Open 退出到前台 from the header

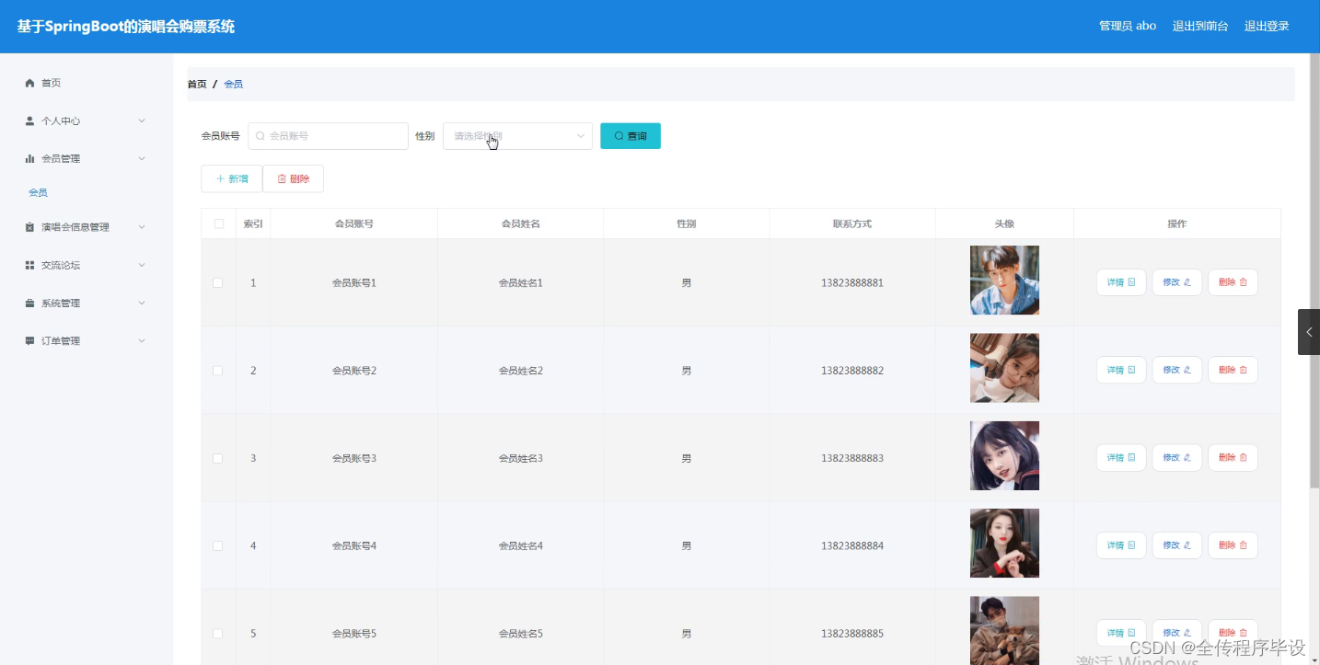tap(1199, 25)
